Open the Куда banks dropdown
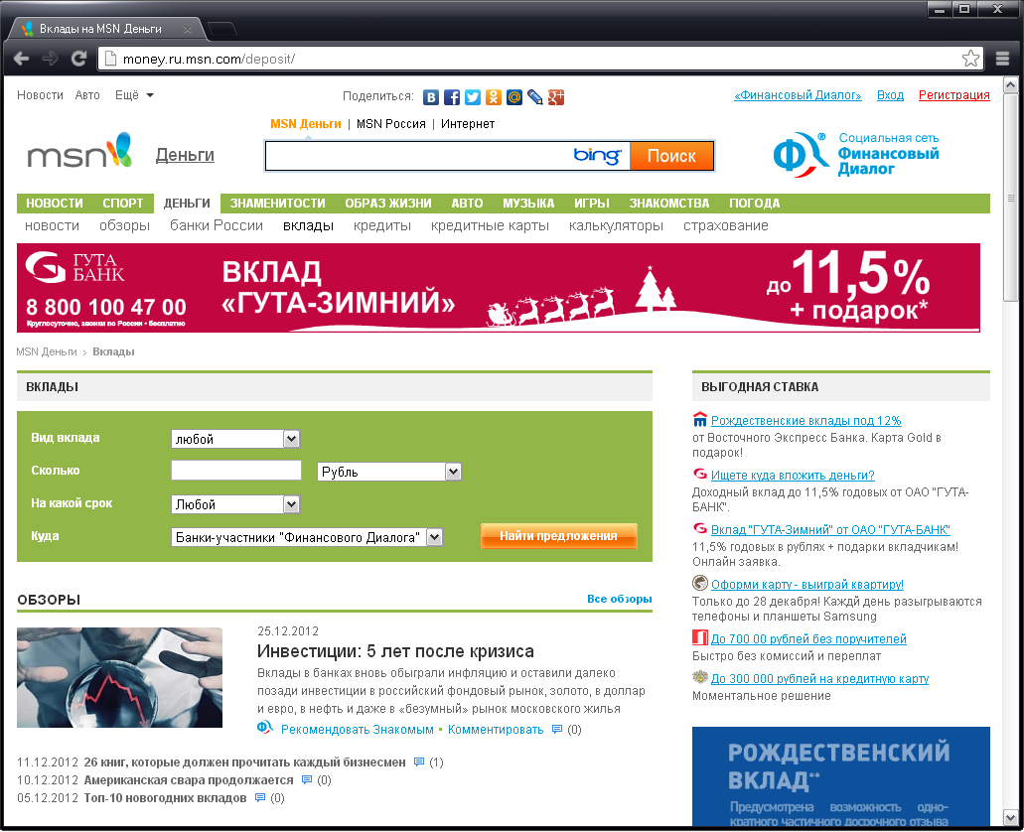This screenshot has height=832, width=1024. [307, 537]
